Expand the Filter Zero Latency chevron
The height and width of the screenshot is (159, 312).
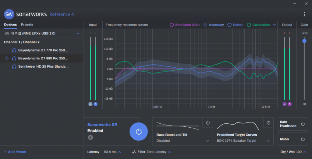pos(169,152)
